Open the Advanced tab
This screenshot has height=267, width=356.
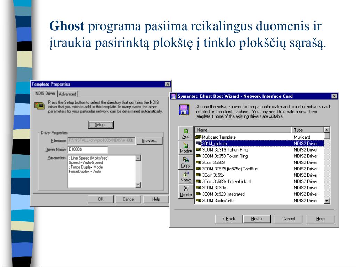(68, 94)
